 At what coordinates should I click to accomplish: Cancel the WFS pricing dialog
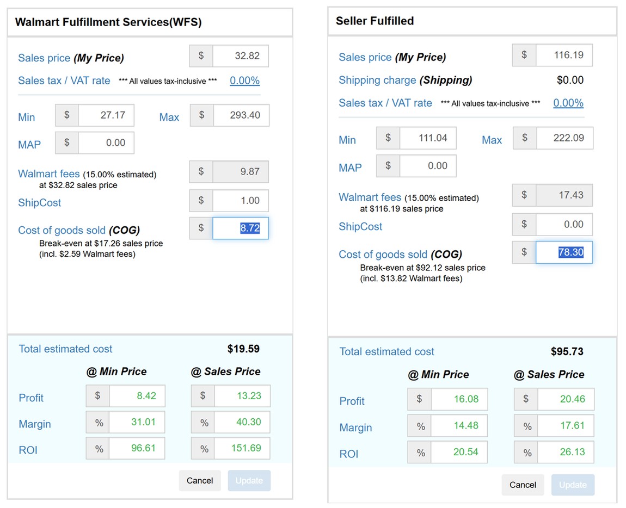point(200,480)
